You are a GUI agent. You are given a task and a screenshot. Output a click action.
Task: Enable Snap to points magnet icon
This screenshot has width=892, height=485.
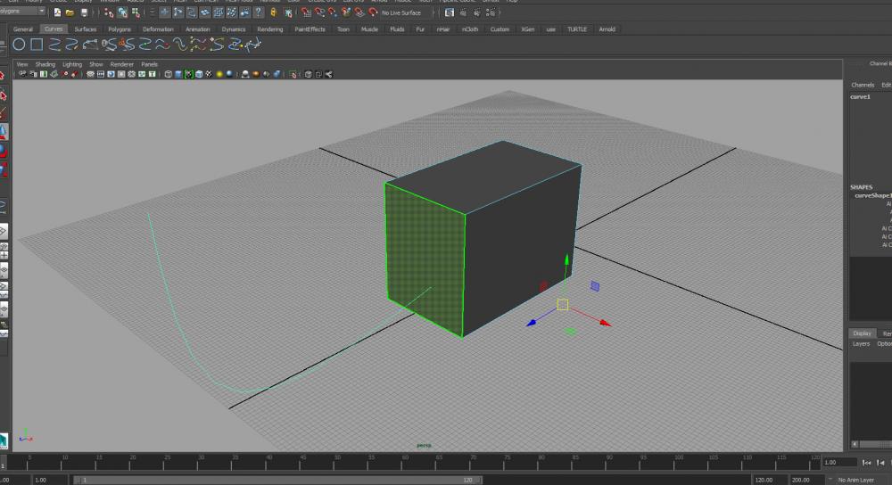[x=333, y=12]
